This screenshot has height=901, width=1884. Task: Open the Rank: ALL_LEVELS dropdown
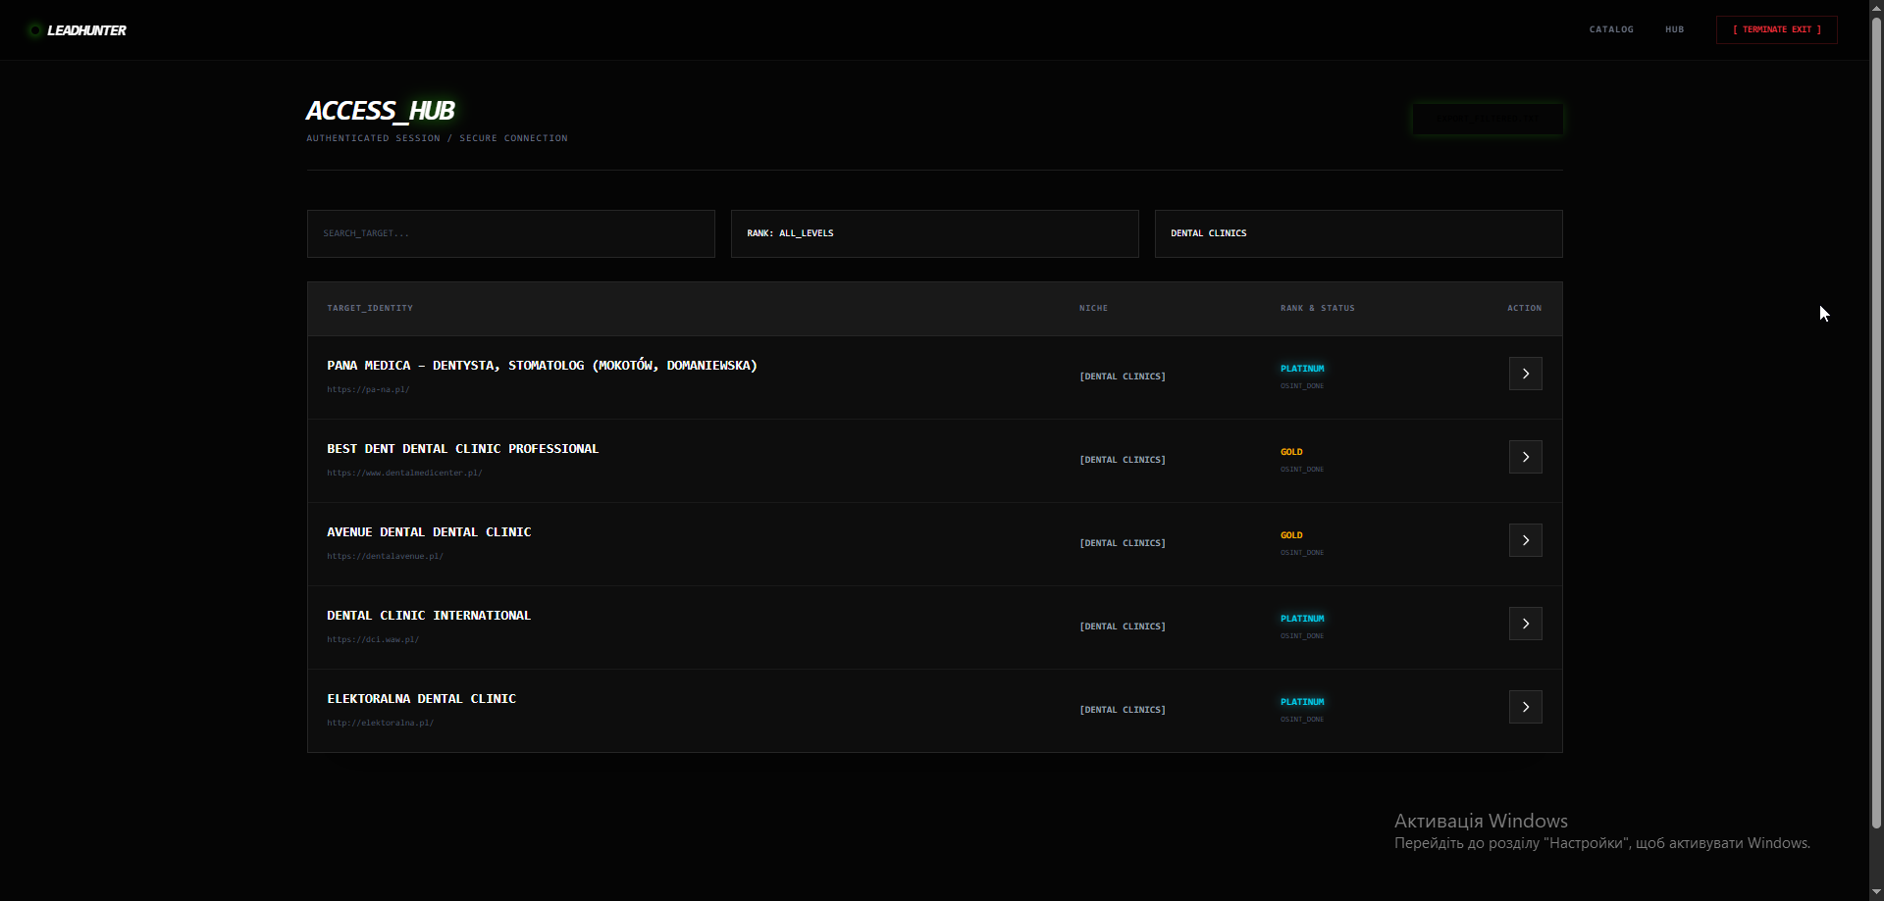(x=934, y=233)
